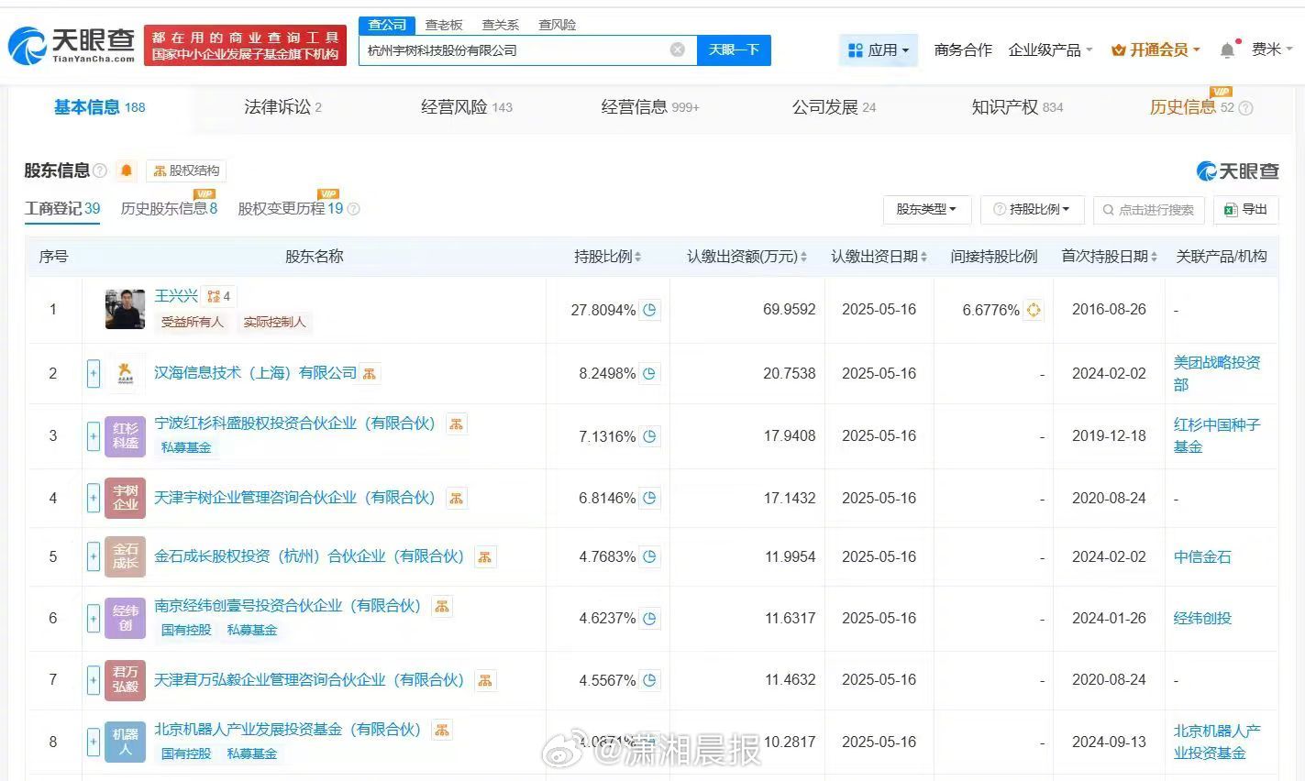Screen dimensions: 1305x781
Task: Open the 商务合作 link
Action: pyautogui.click(x=963, y=49)
